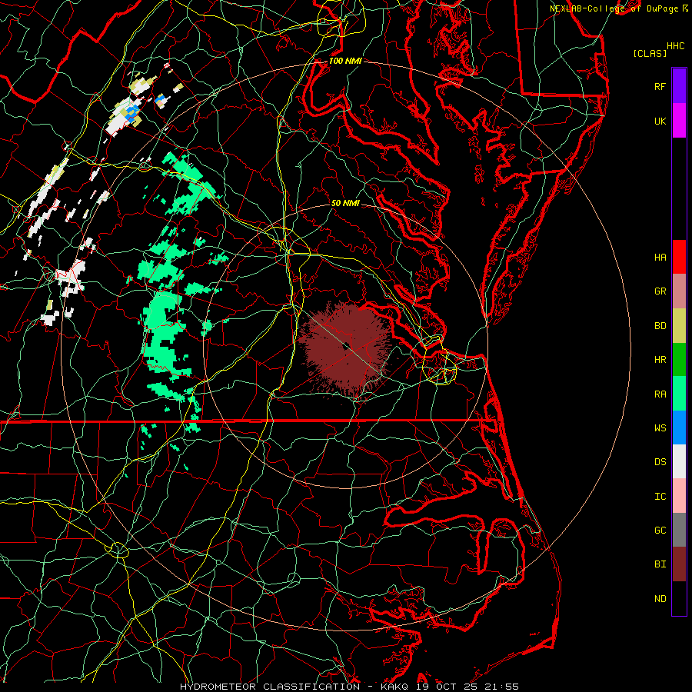Click the DS legend label

tap(660, 462)
